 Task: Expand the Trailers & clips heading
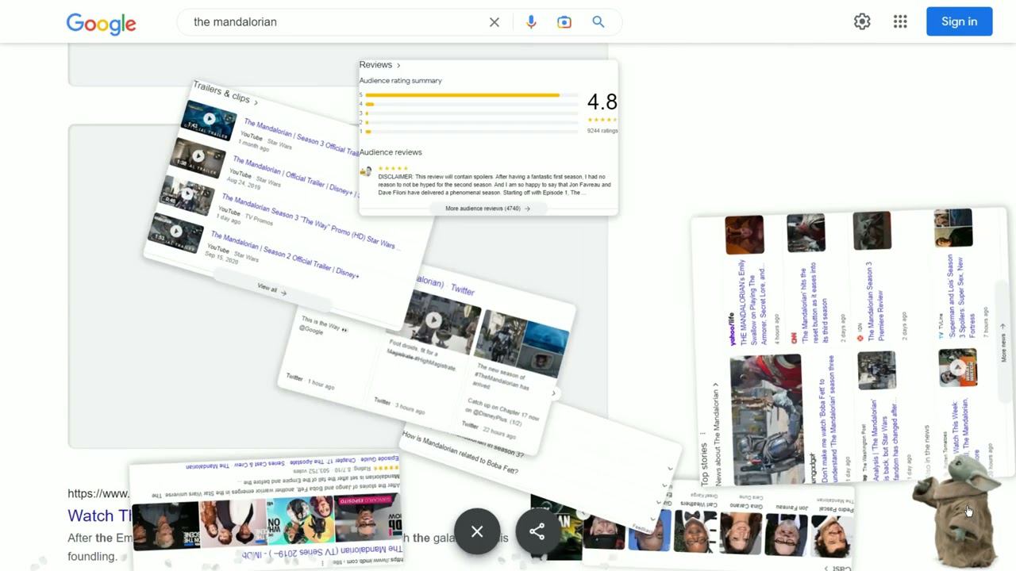coord(225,94)
